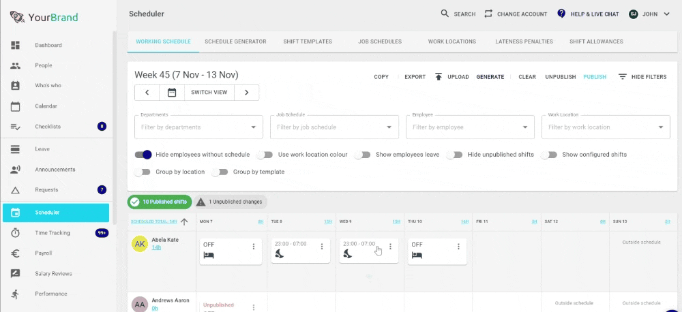Click 10 Published shifts badge
Viewport: 682px width, 312px height.
(x=160, y=202)
